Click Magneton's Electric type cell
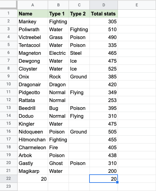156x191 pixels. (58, 53)
